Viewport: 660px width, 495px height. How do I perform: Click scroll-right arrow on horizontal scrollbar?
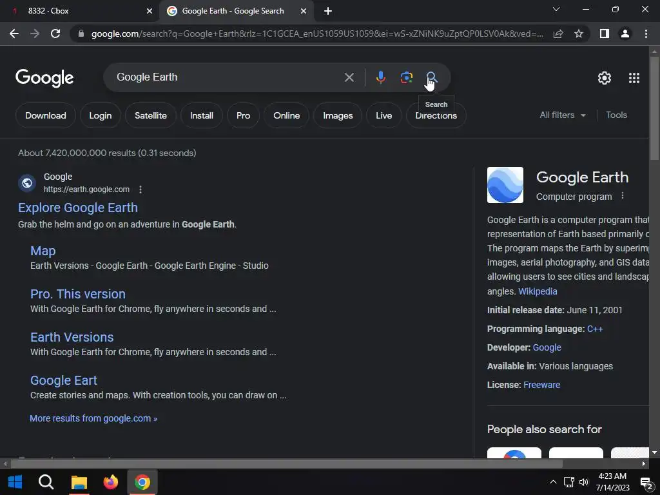[x=644, y=464]
